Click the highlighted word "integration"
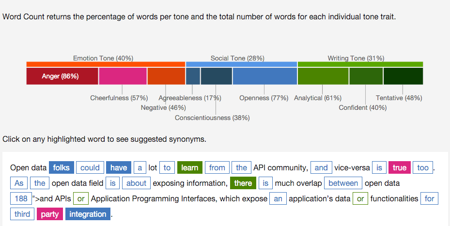The width and height of the screenshot is (450, 226). pos(88,214)
